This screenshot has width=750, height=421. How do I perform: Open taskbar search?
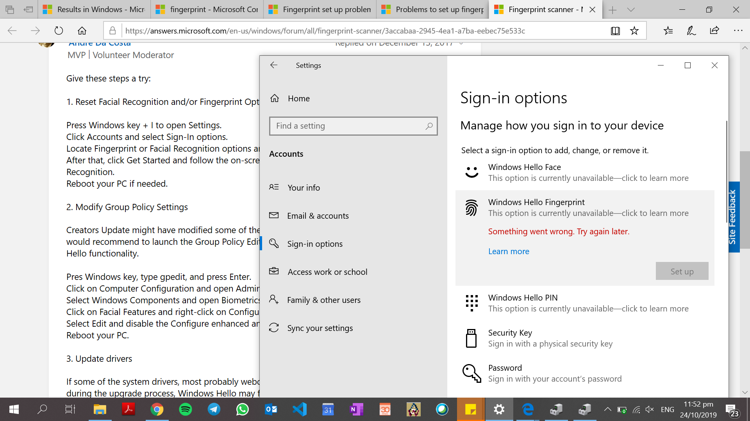(x=42, y=409)
